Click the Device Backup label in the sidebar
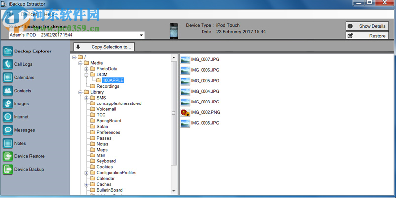The height and width of the screenshot is (206, 407). pos(29,169)
